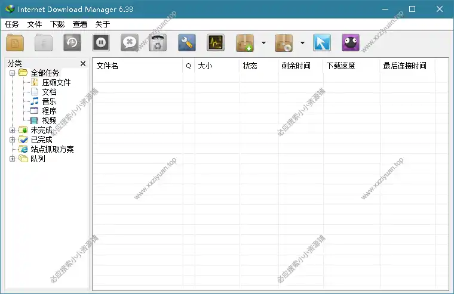The image size is (454, 294).
Task: Sort by the 下载速度 column header
Action: (x=351, y=66)
